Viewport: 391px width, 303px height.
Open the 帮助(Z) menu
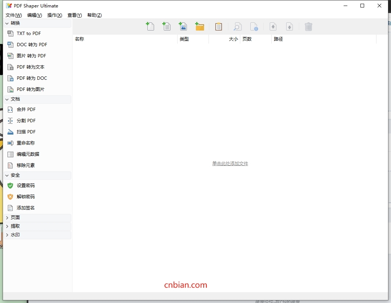point(94,15)
